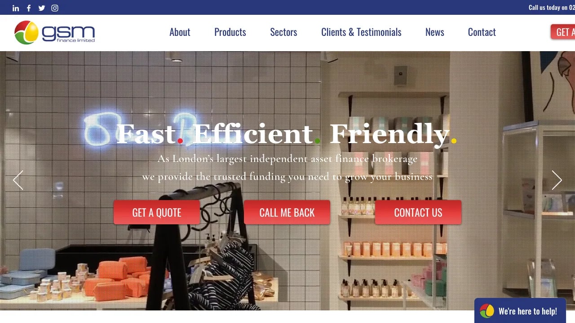Go to Clients & Testimonials page
This screenshot has height=323, width=575.
[x=361, y=32]
